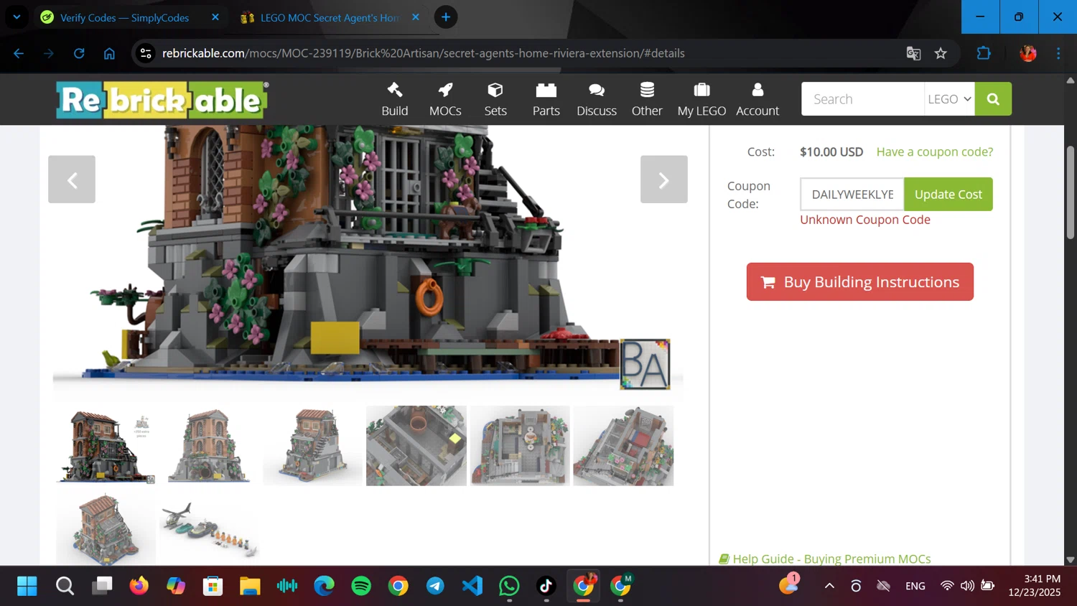Select first thumbnail of house with extra pieces

point(106,446)
